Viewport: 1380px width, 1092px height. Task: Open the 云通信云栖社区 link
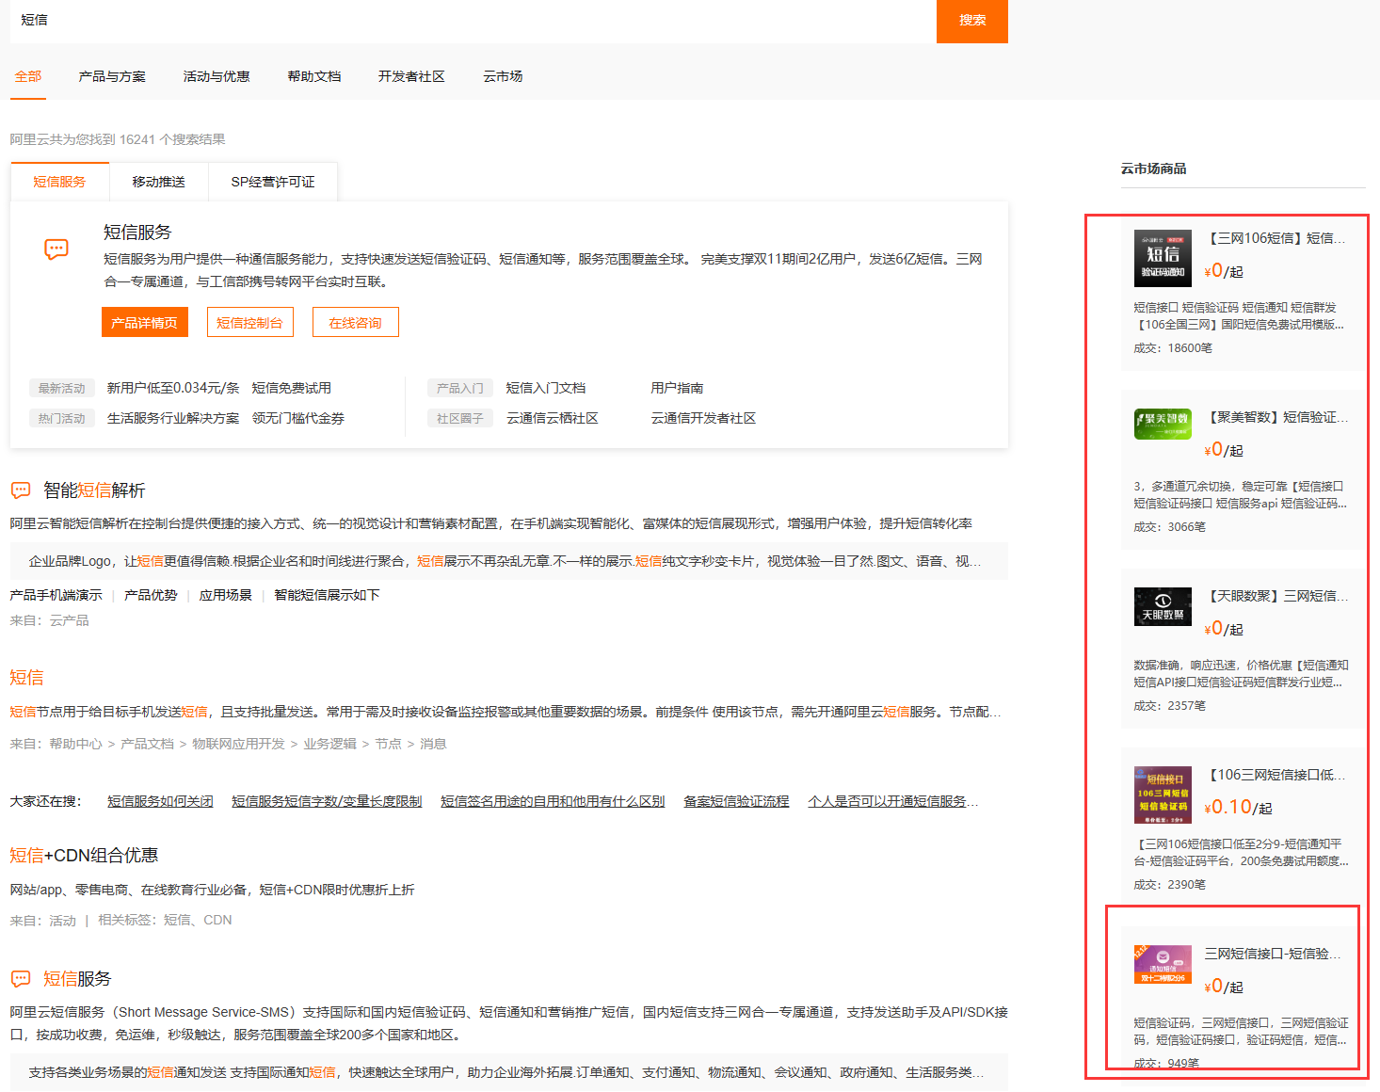pyautogui.click(x=552, y=418)
